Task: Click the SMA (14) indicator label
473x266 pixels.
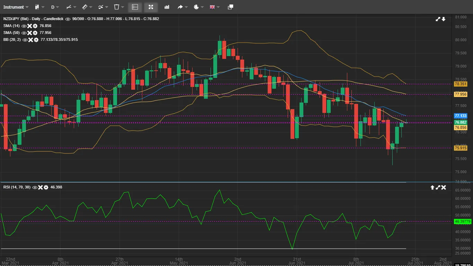Action: point(11,26)
